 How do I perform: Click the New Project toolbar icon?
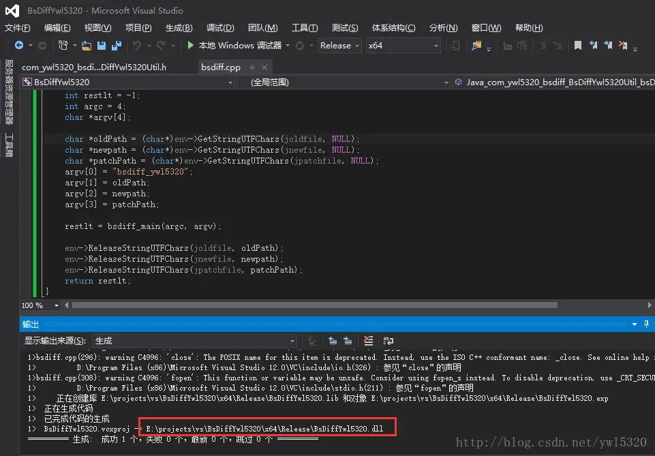click(63, 45)
